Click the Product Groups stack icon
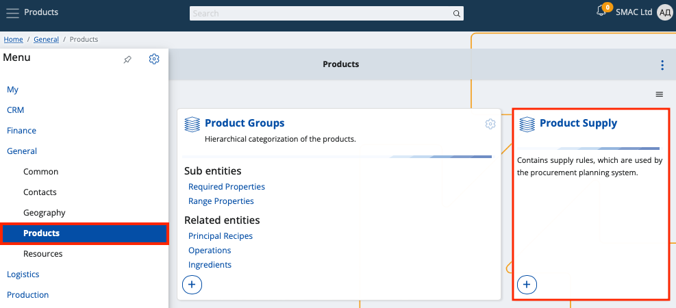The image size is (676, 308). point(192,124)
